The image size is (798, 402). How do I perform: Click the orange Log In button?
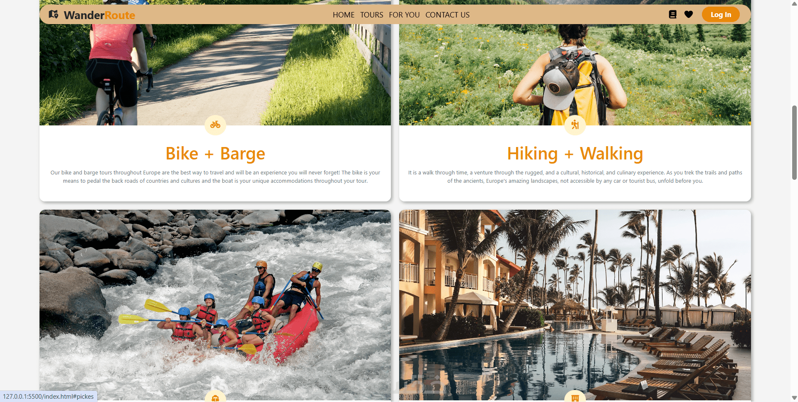tap(721, 15)
